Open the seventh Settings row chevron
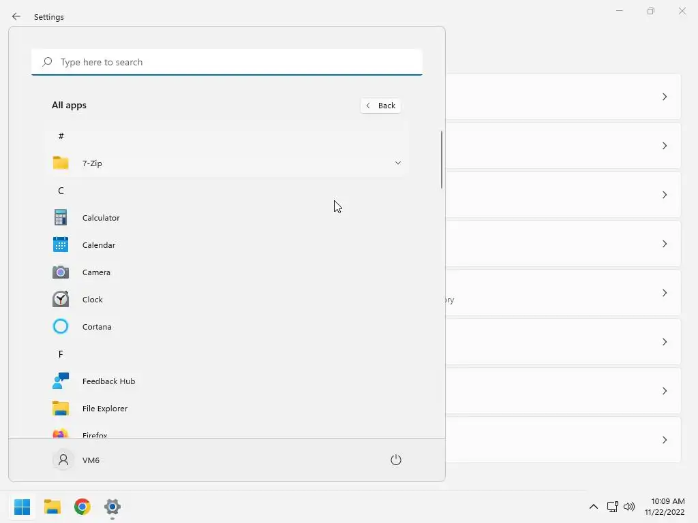Viewport: 698px width, 523px height. tap(665, 391)
